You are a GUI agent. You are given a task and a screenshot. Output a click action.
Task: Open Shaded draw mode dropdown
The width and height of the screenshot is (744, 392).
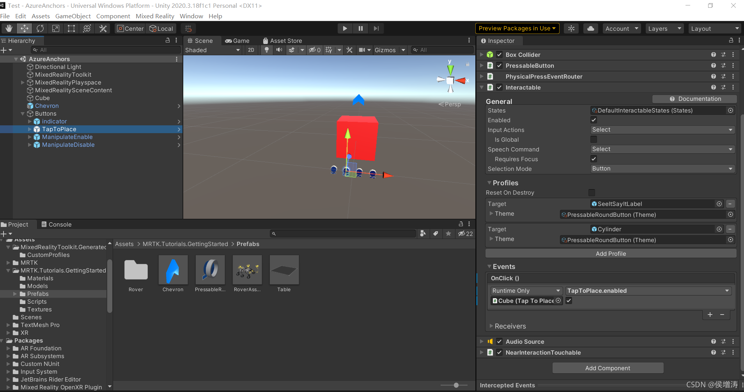click(x=213, y=50)
